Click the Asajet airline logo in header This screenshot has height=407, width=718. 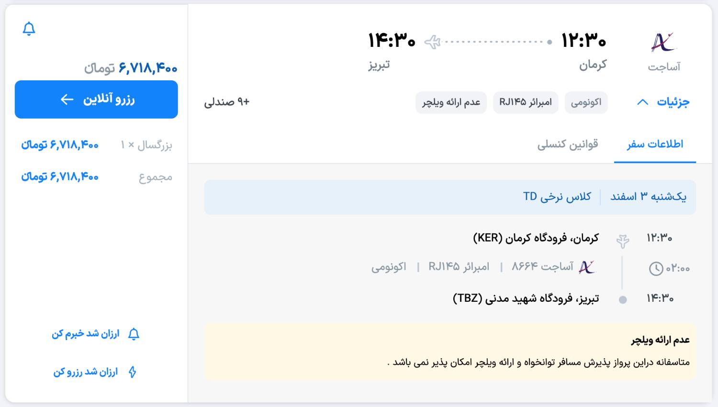tap(663, 43)
